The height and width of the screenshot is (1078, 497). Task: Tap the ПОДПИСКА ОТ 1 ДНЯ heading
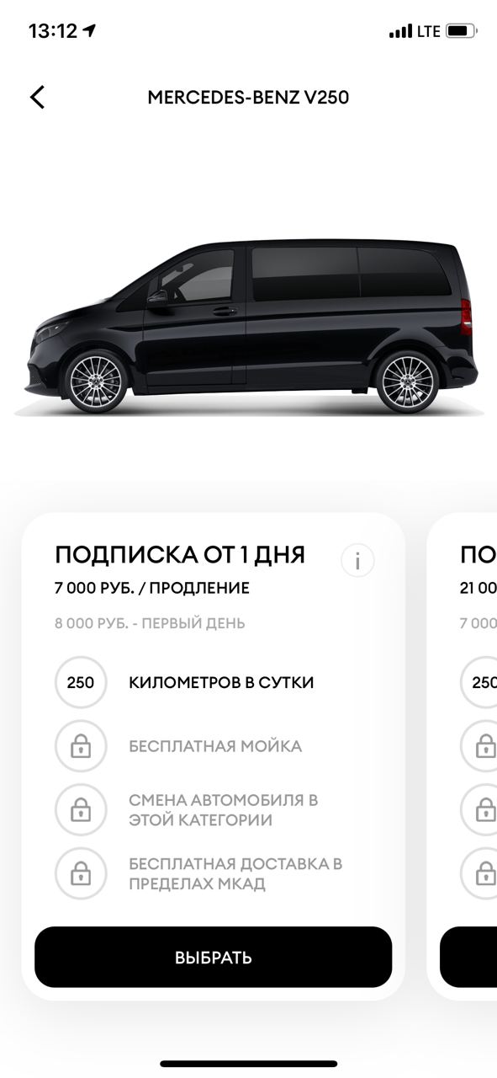(180, 555)
